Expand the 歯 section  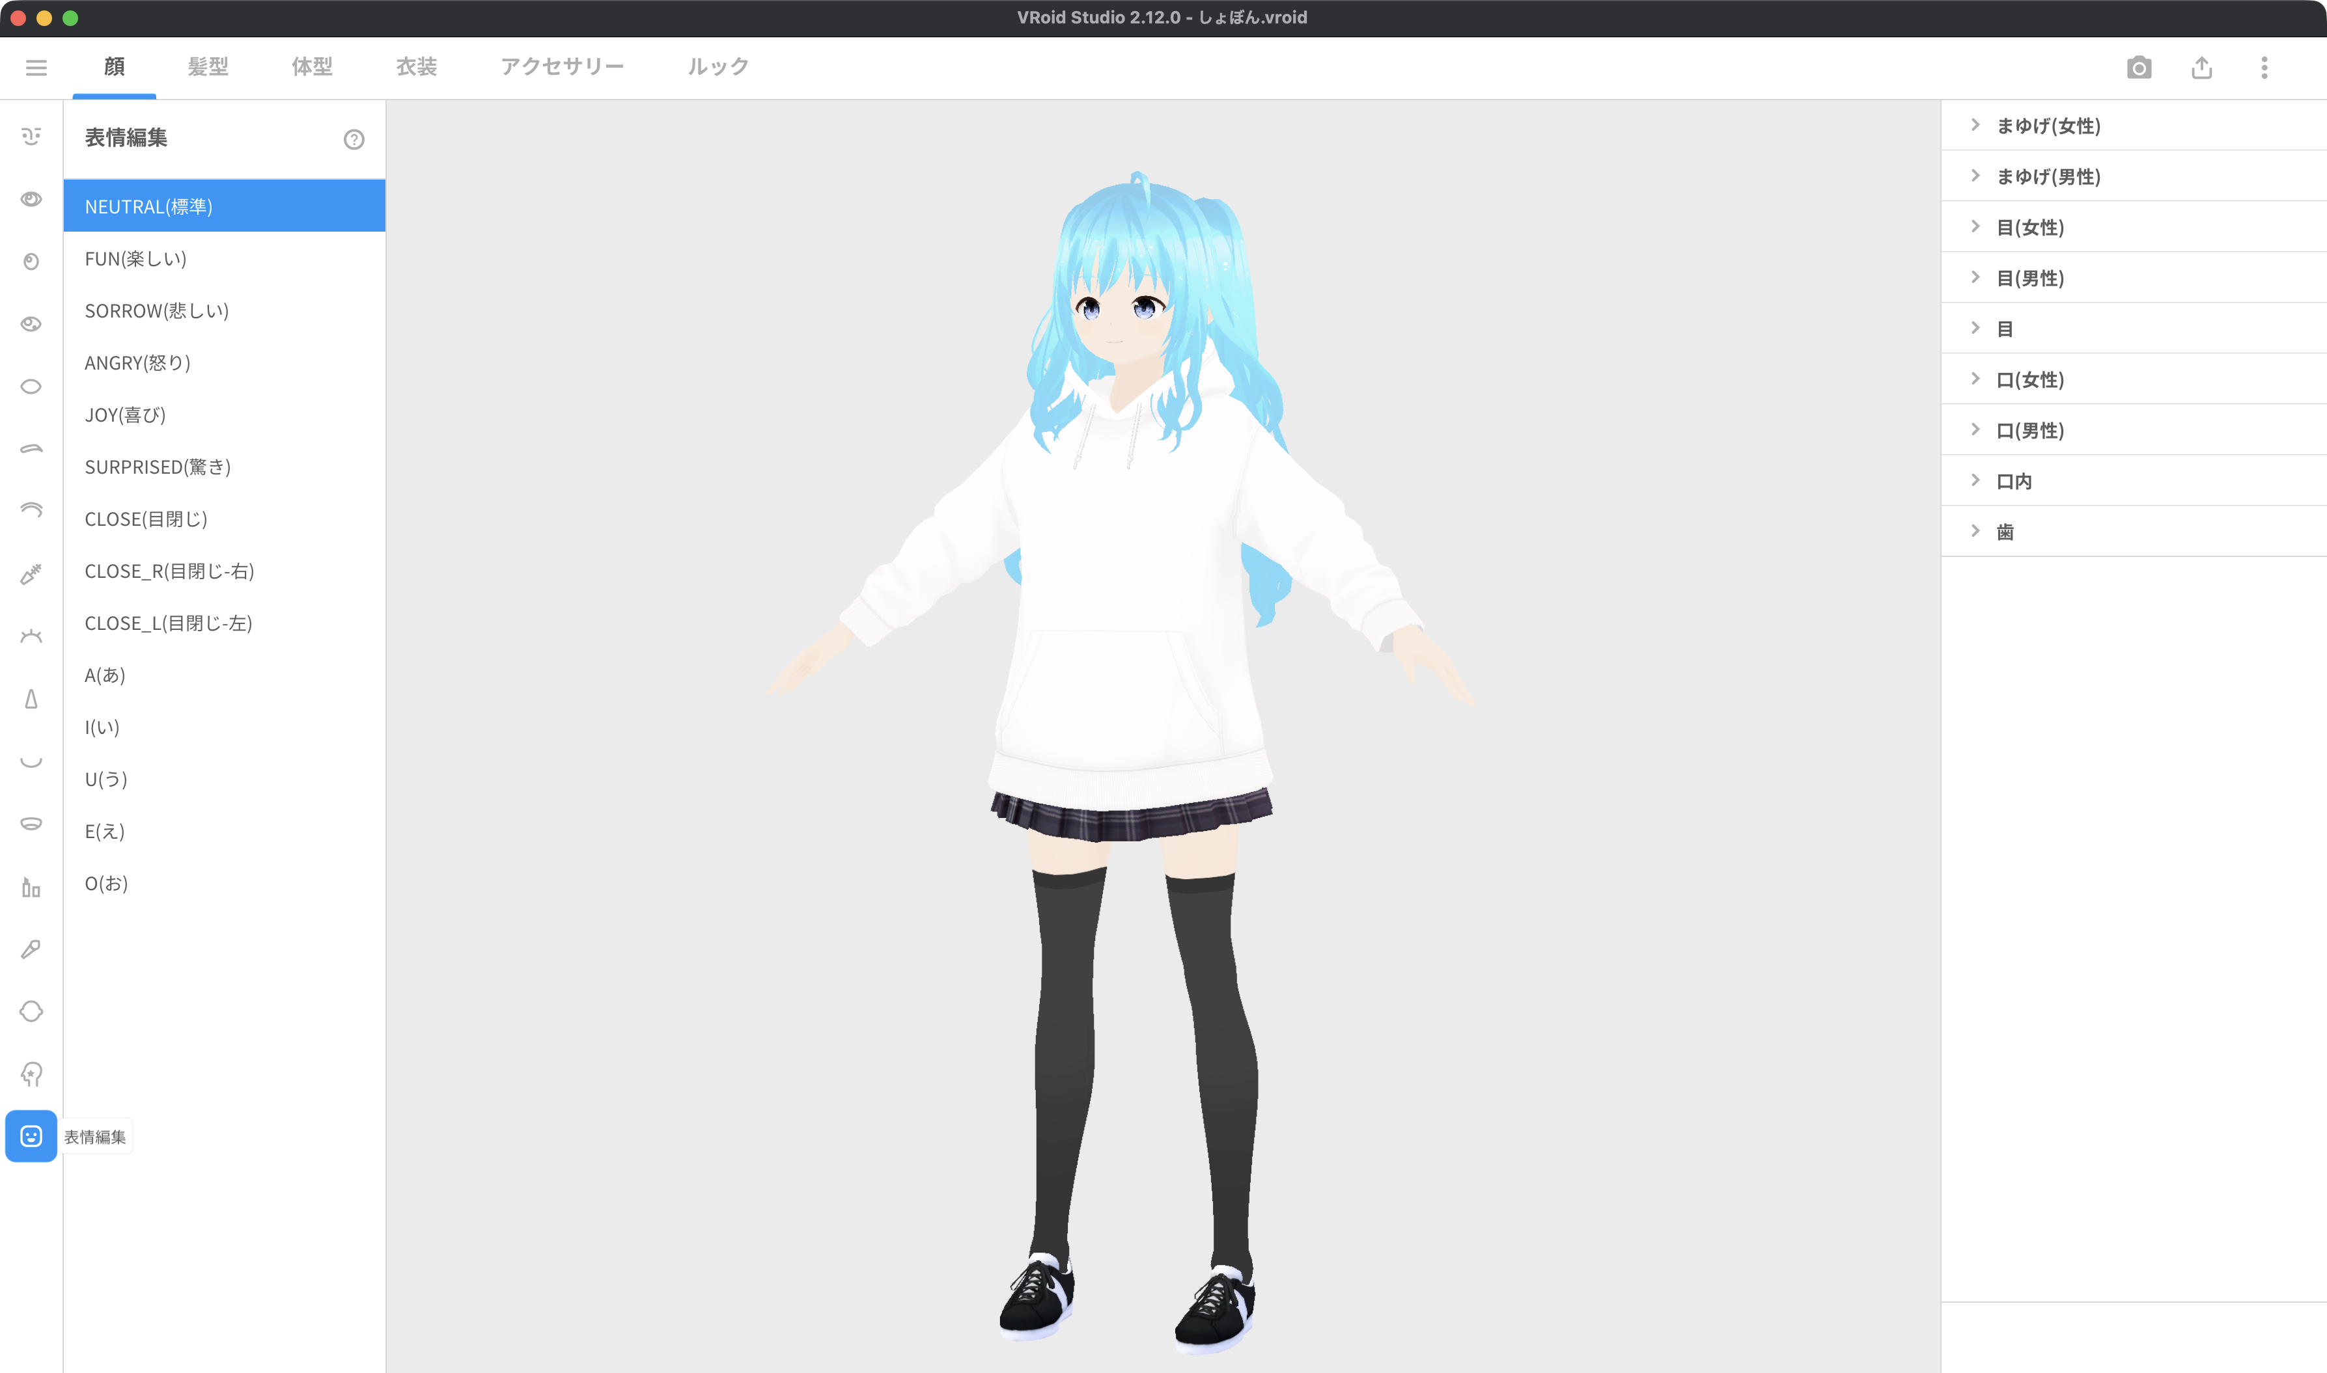pyautogui.click(x=2004, y=531)
